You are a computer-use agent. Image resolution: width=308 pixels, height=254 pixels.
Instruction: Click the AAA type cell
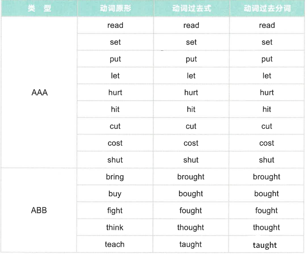(39, 92)
